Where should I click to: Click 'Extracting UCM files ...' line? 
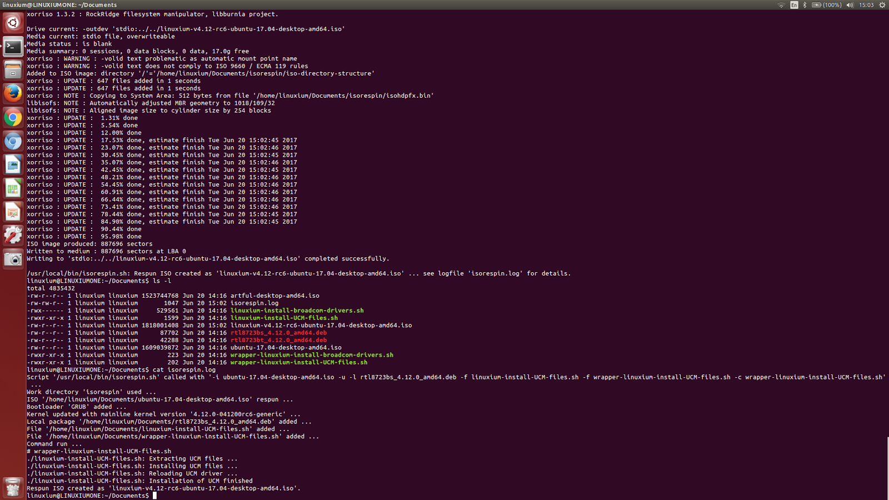click(132, 459)
